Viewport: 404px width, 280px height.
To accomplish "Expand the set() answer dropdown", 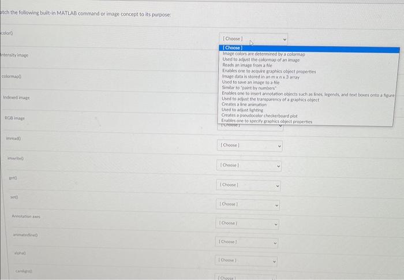I will coord(248,204).
